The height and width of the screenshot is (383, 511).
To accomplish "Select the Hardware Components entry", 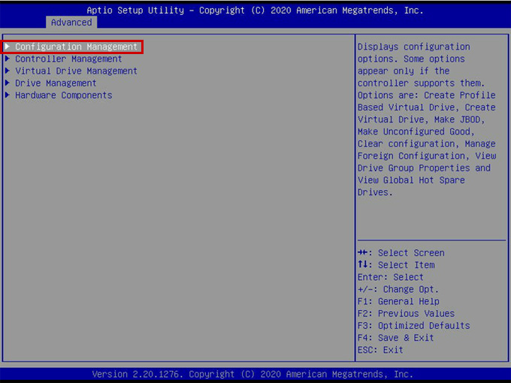I will pyautogui.click(x=63, y=95).
